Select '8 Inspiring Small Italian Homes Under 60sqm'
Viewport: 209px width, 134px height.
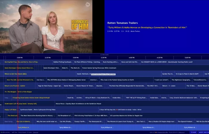click(39, 98)
